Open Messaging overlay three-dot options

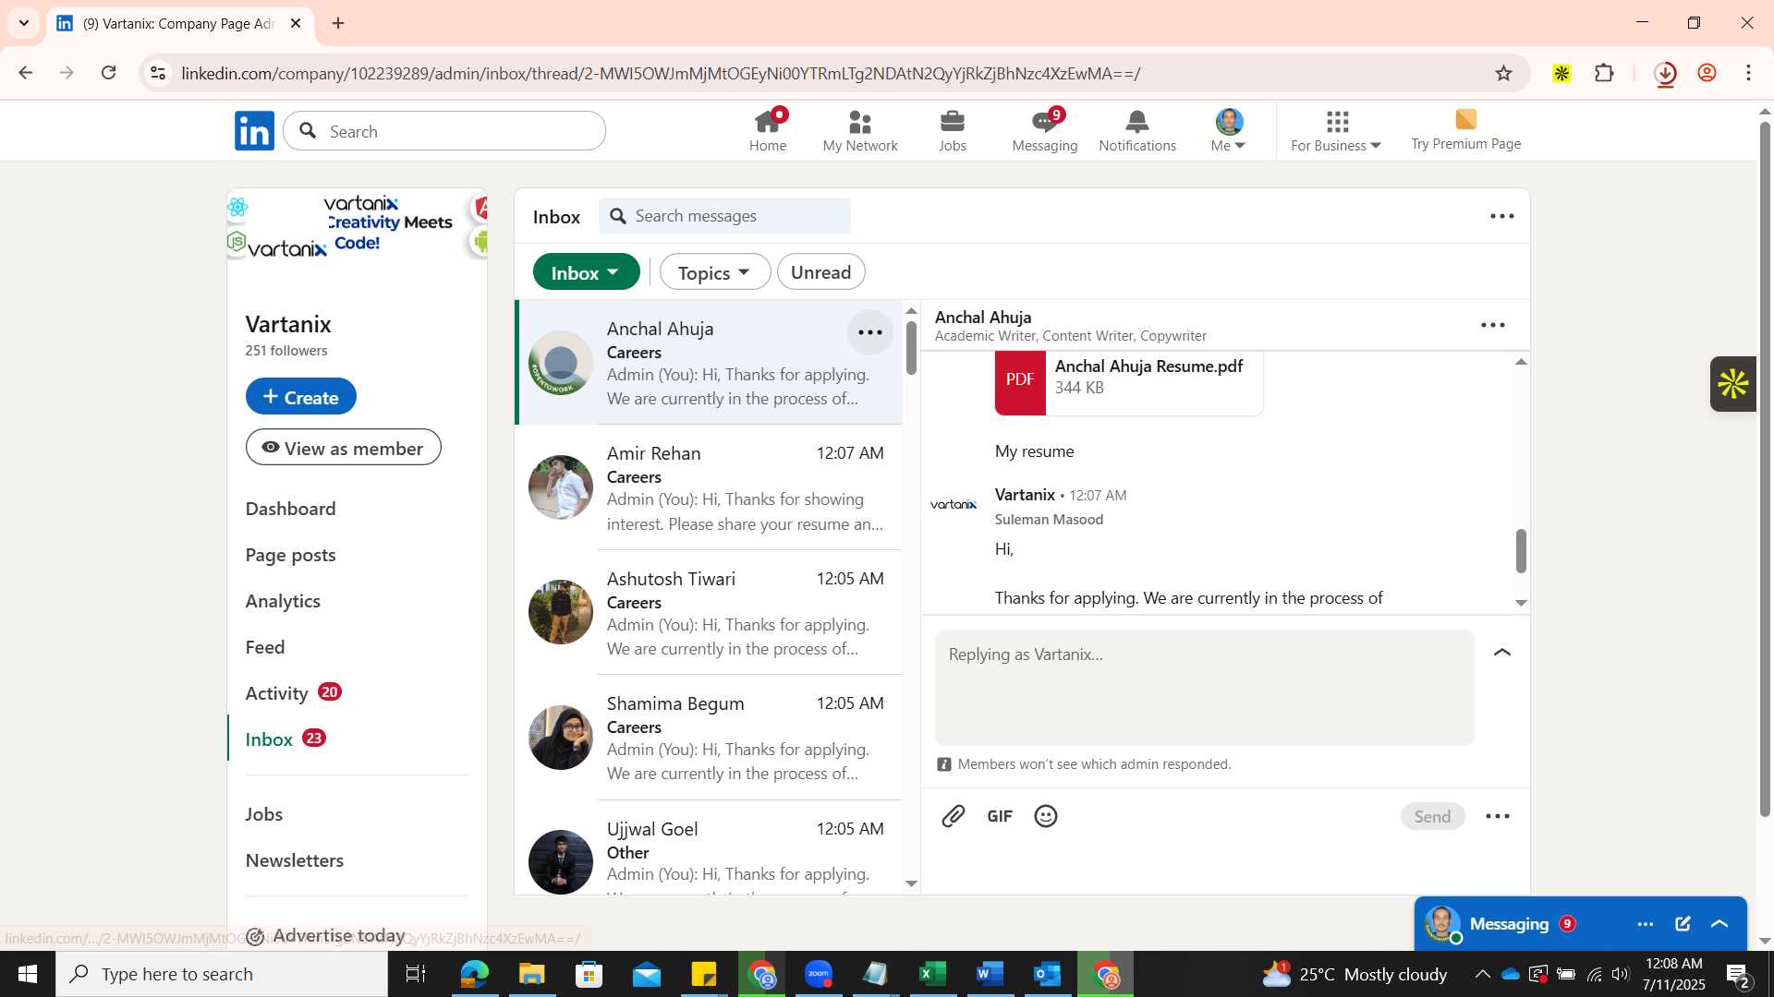tap(1646, 923)
